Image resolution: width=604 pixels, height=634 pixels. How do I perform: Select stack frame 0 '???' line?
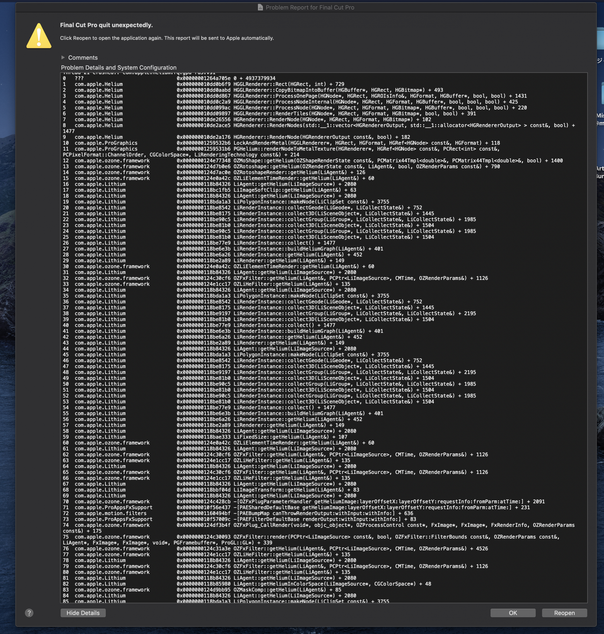(x=169, y=78)
